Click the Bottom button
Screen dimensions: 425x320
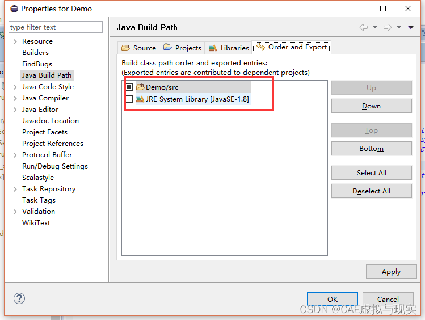[371, 149]
